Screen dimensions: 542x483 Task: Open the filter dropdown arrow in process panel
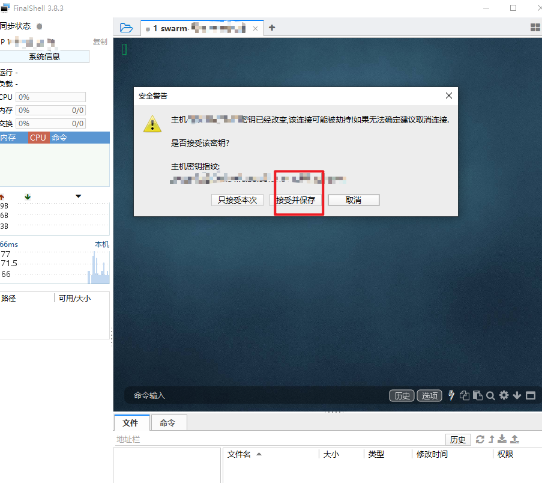tap(77, 196)
